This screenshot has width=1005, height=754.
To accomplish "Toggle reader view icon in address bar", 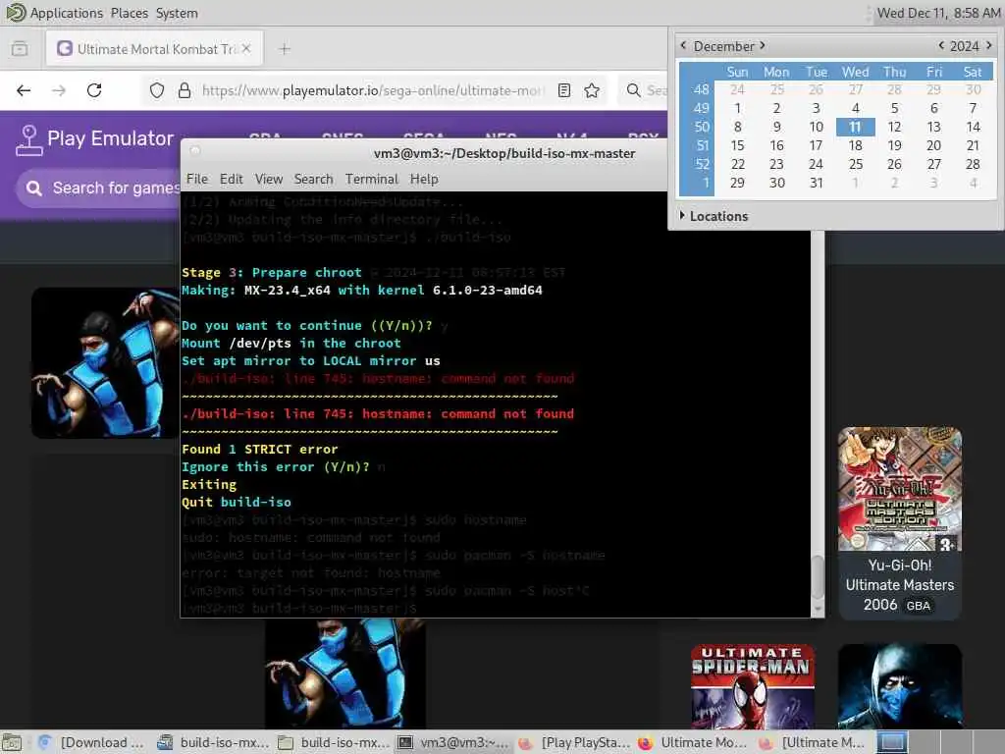I will (564, 90).
